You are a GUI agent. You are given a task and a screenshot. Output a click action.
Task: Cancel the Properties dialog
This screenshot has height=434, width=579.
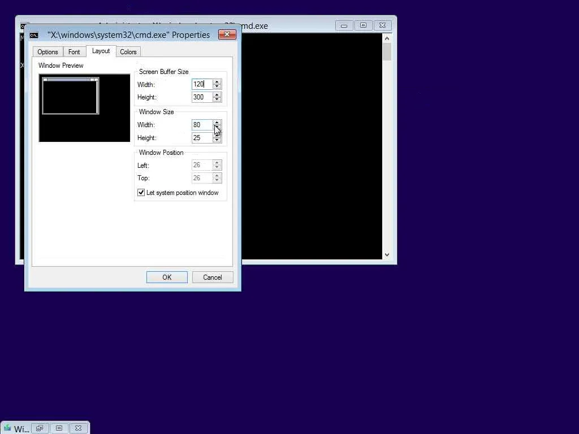tap(213, 277)
